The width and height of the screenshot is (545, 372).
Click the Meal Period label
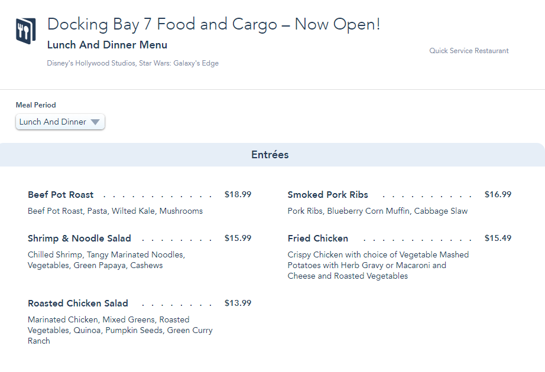click(36, 105)
